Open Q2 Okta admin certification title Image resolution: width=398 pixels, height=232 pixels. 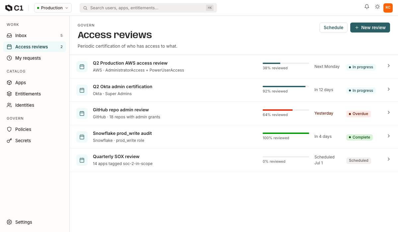tap(122, 87)
